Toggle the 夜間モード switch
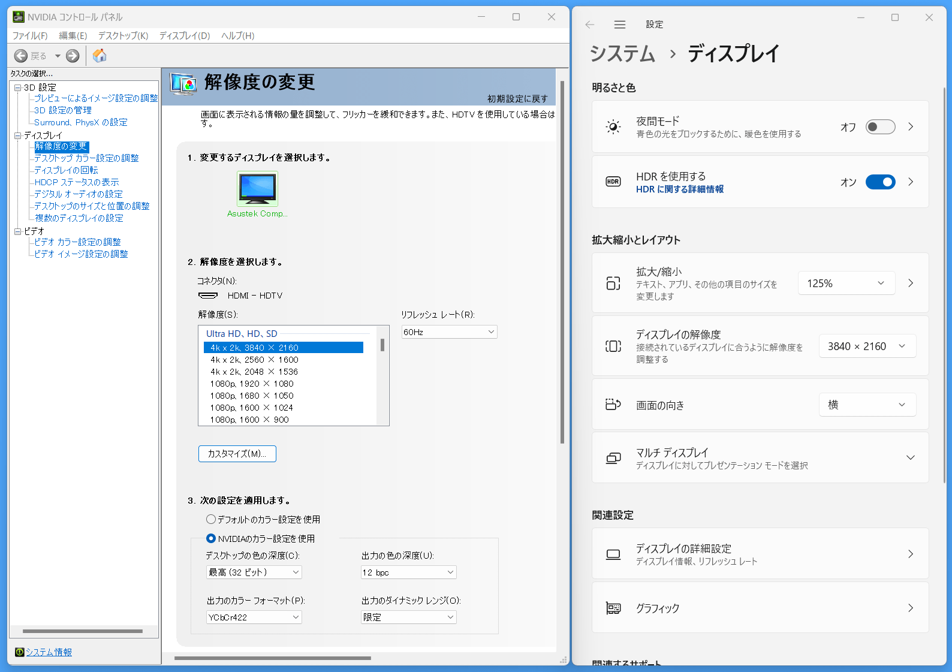This screenshot has height=672, width=952. tap(880, 126)
